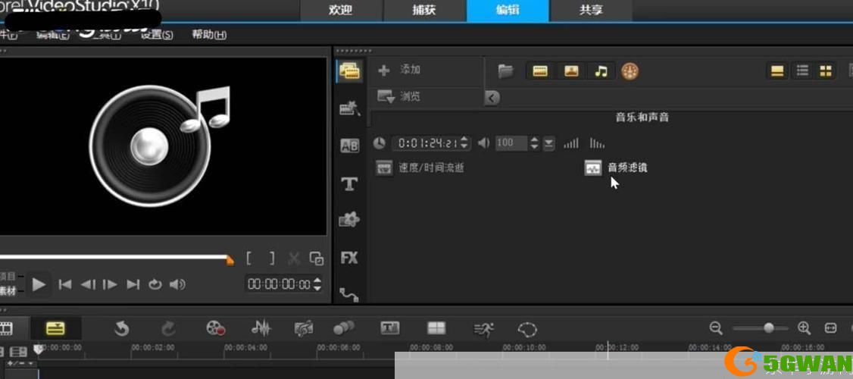Screen dimensions: 853x379
Task: Adjust volume using stepper arrows
Action: [x=534, y=143]
